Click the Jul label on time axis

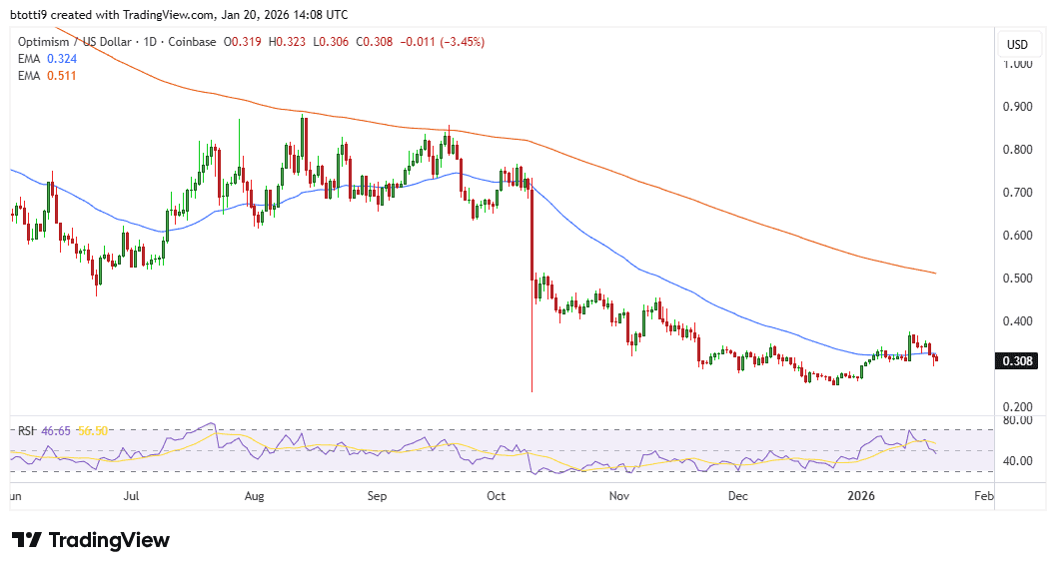click(x=131, y=495)
